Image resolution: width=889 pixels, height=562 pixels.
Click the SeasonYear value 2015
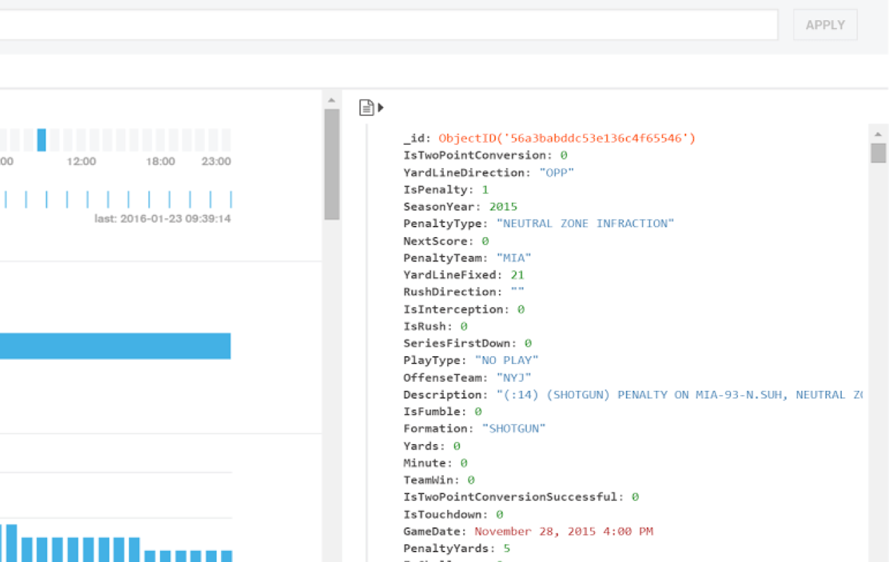coord(503,207)
